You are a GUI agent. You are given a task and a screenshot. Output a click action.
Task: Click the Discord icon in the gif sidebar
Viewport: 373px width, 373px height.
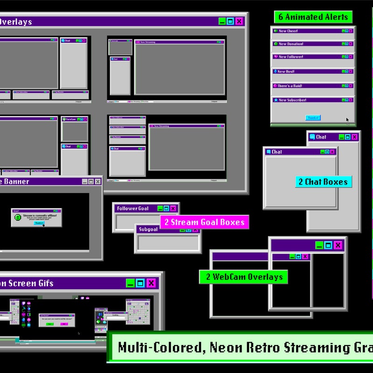[x=28, y=309]
